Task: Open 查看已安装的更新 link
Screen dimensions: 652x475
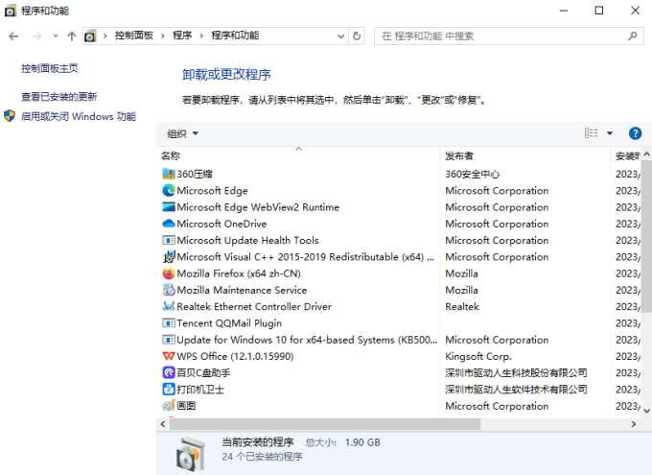Action: point(59,97)
